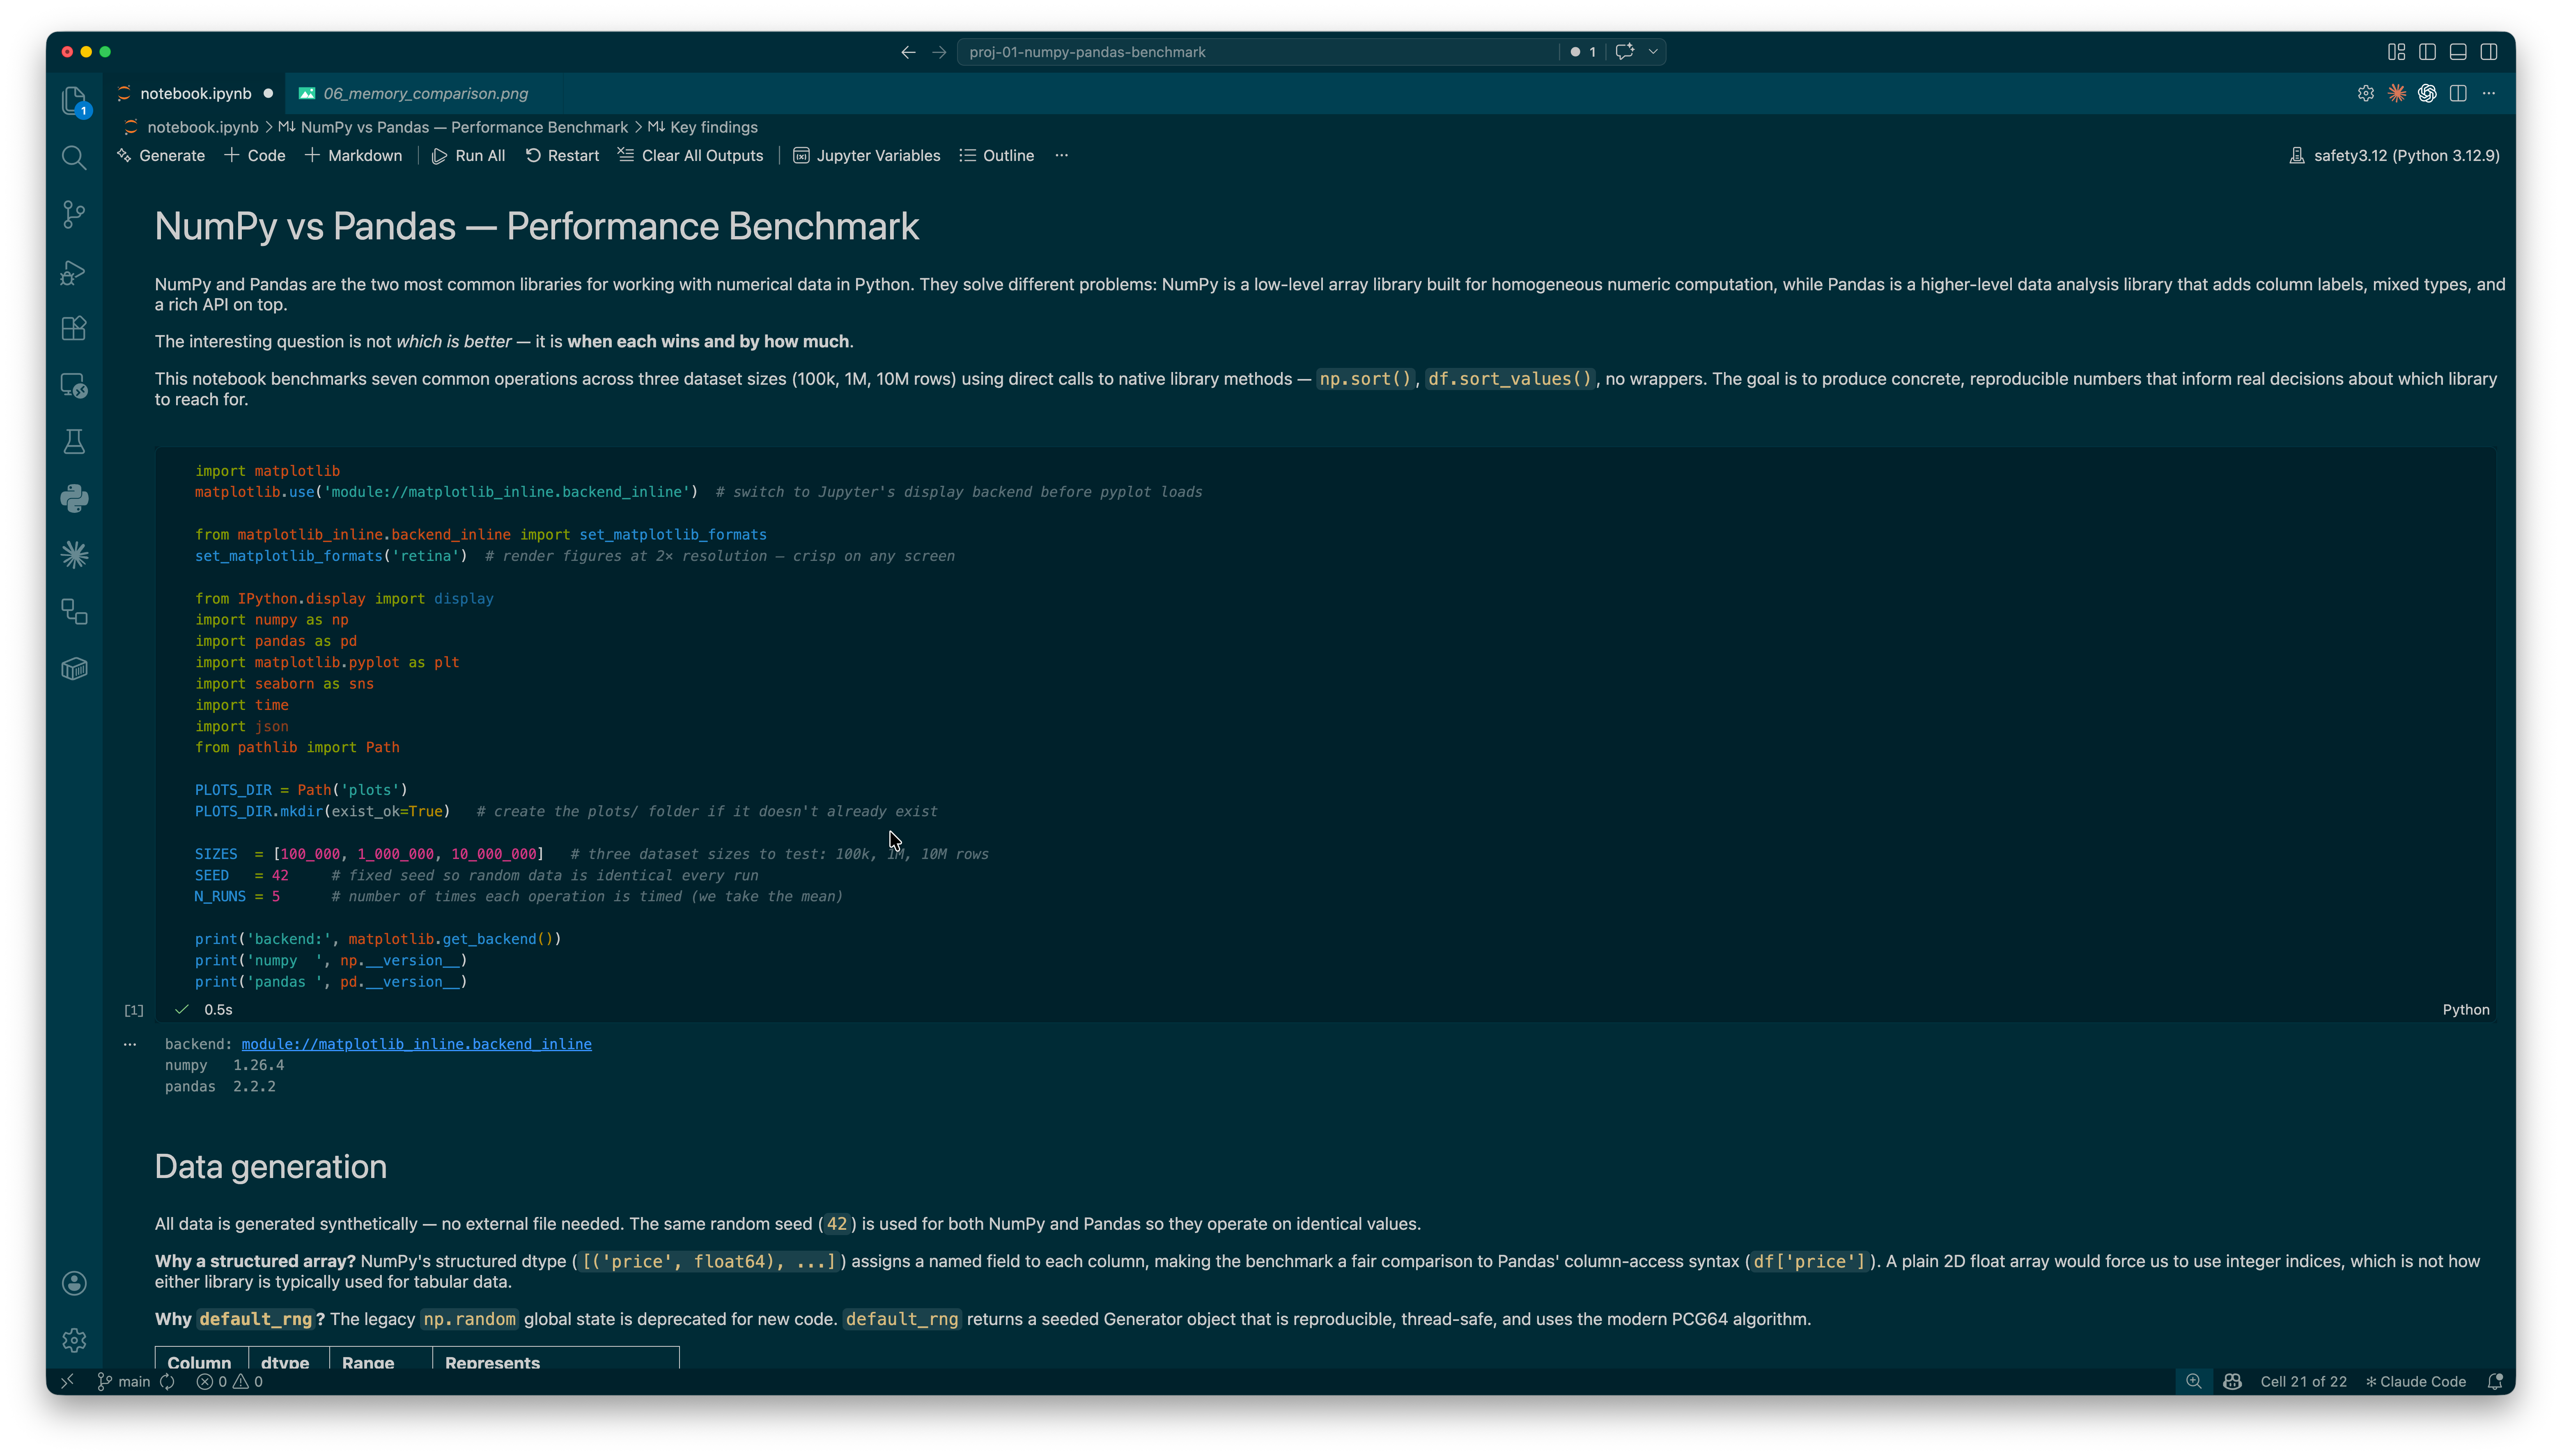
Task: Open the Accounts menu in the activity bar
Action: coord(74,1283)
